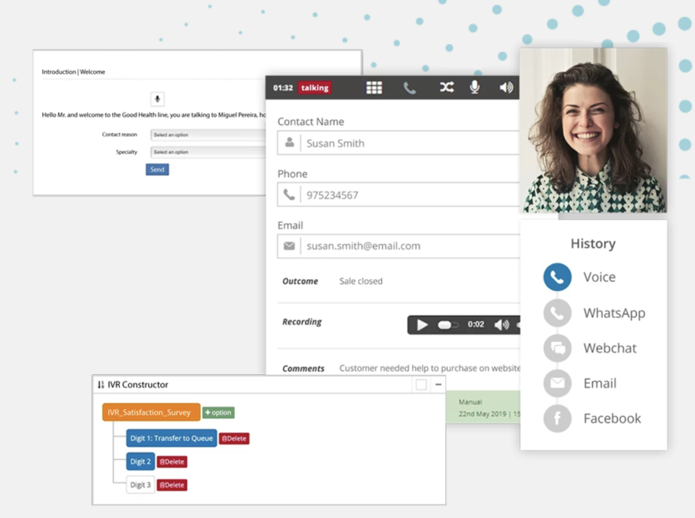Click the Send button
This screenshot has width=695, height=518.
point(157,170)
